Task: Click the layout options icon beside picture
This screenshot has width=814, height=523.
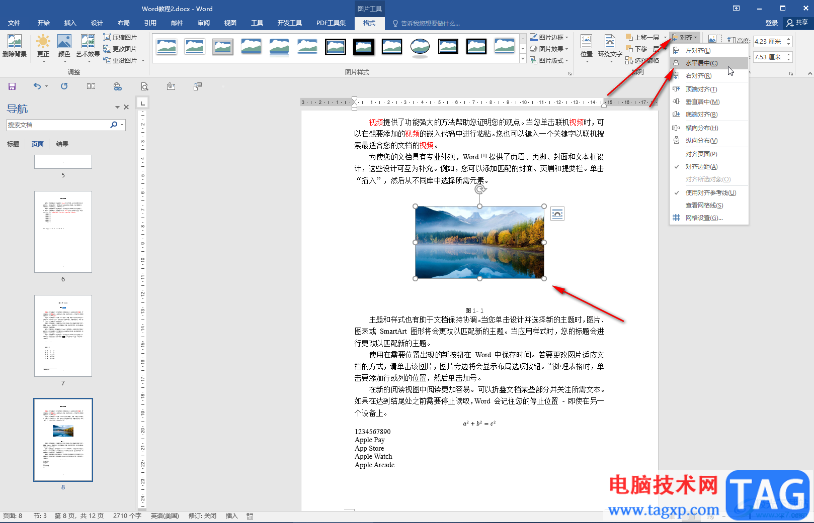Action: (x=557, y=214)
